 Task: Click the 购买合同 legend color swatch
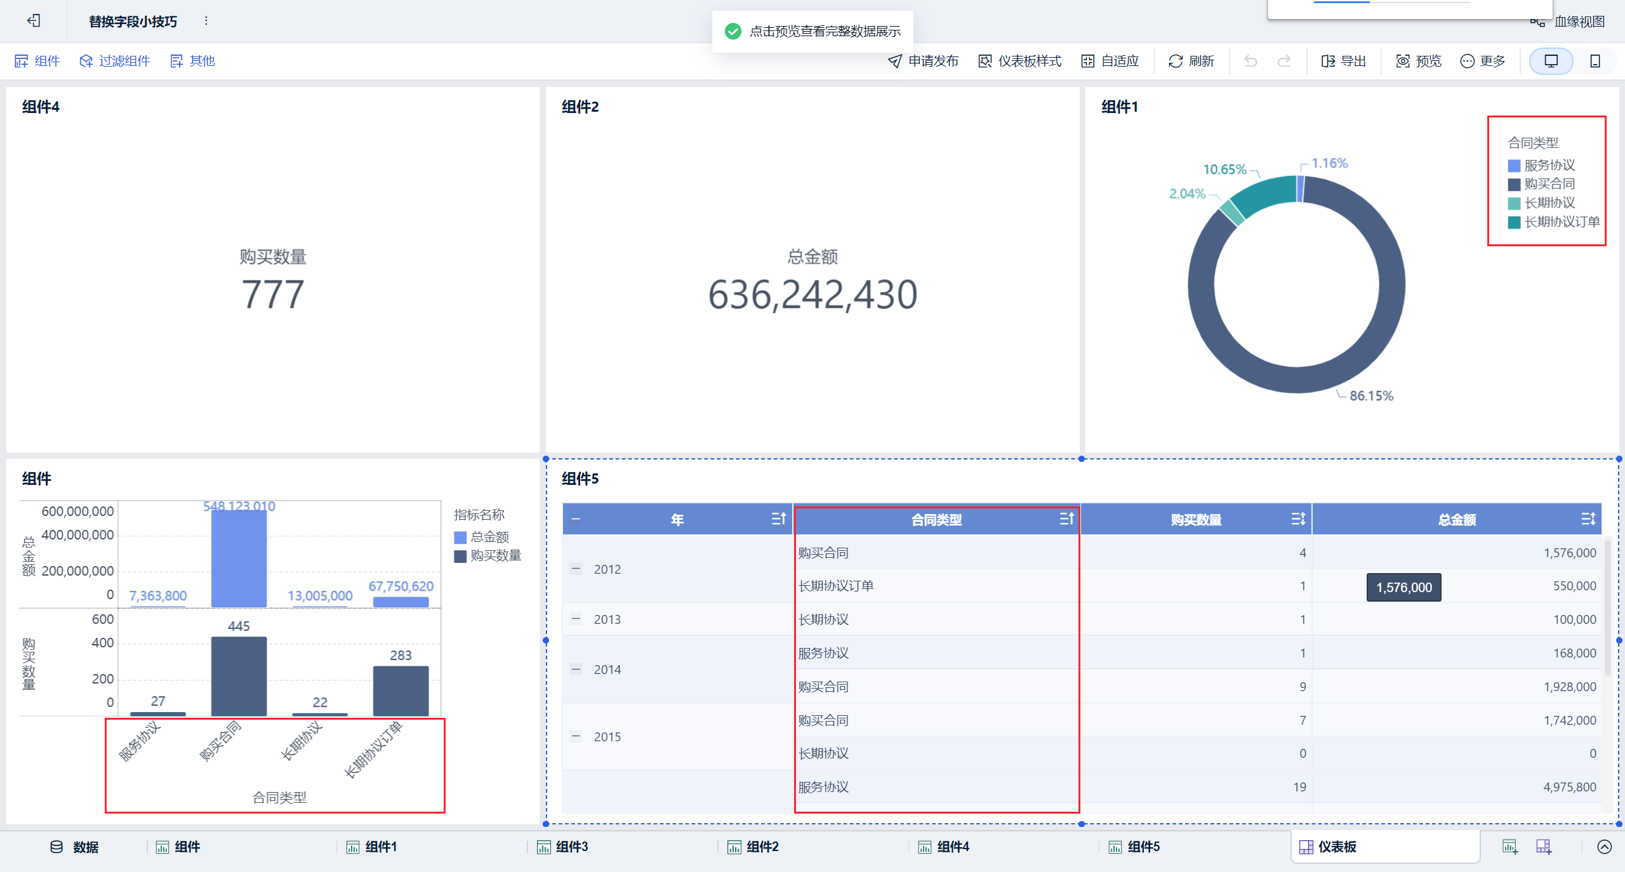(1514, 185)
